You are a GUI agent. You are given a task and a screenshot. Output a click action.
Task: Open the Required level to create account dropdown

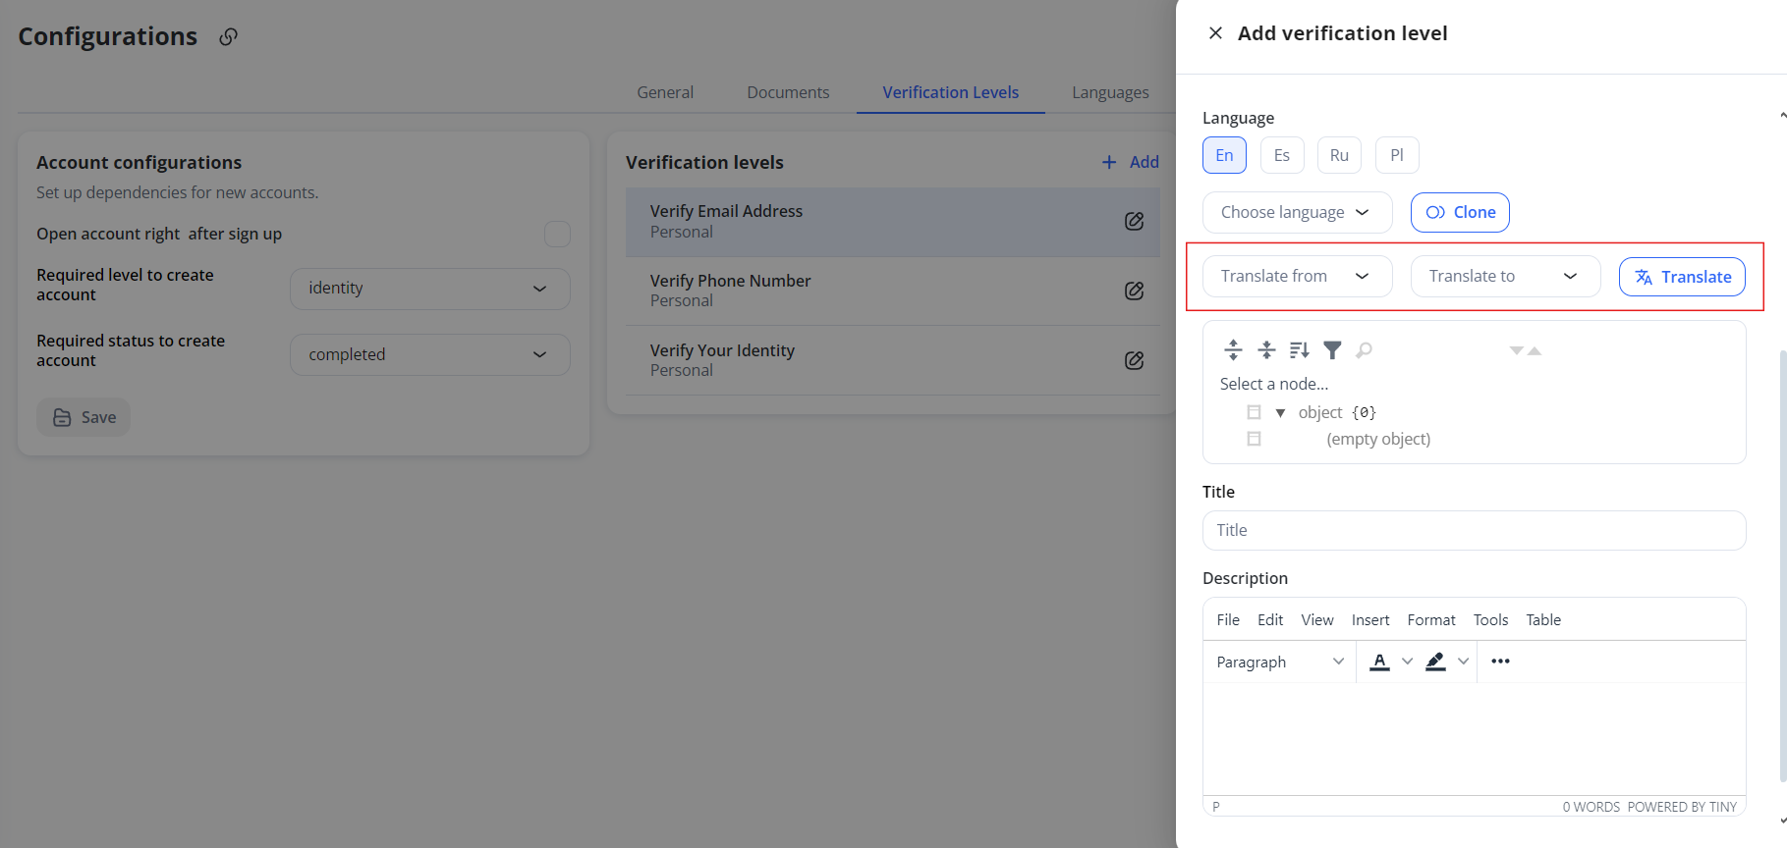[x=429, y=289]
